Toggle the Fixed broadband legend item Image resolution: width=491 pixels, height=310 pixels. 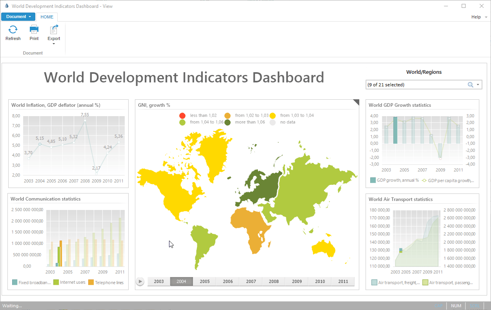click(31, 282)
